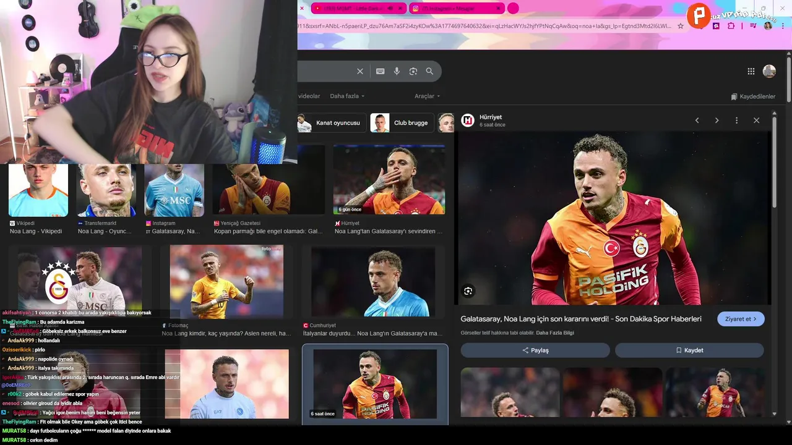Open Cumhuriyet blue jersey image thumbnail

pos(374,282)
